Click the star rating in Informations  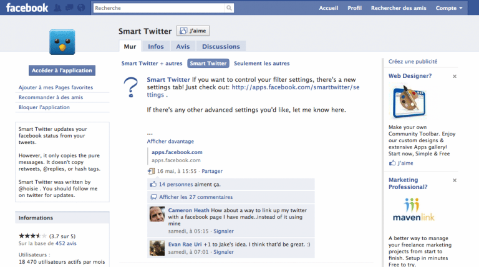(x=32, y=236)
